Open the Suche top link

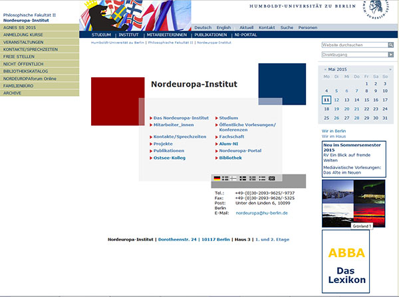click(287, 27)
